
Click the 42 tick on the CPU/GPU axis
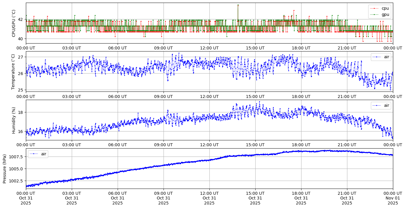coord(20,19)
